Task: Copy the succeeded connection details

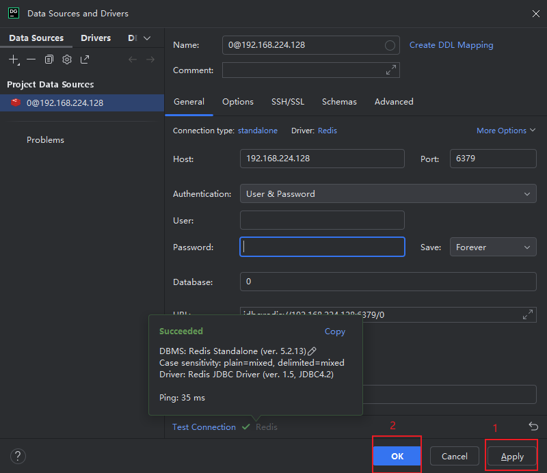Action: 335,332
